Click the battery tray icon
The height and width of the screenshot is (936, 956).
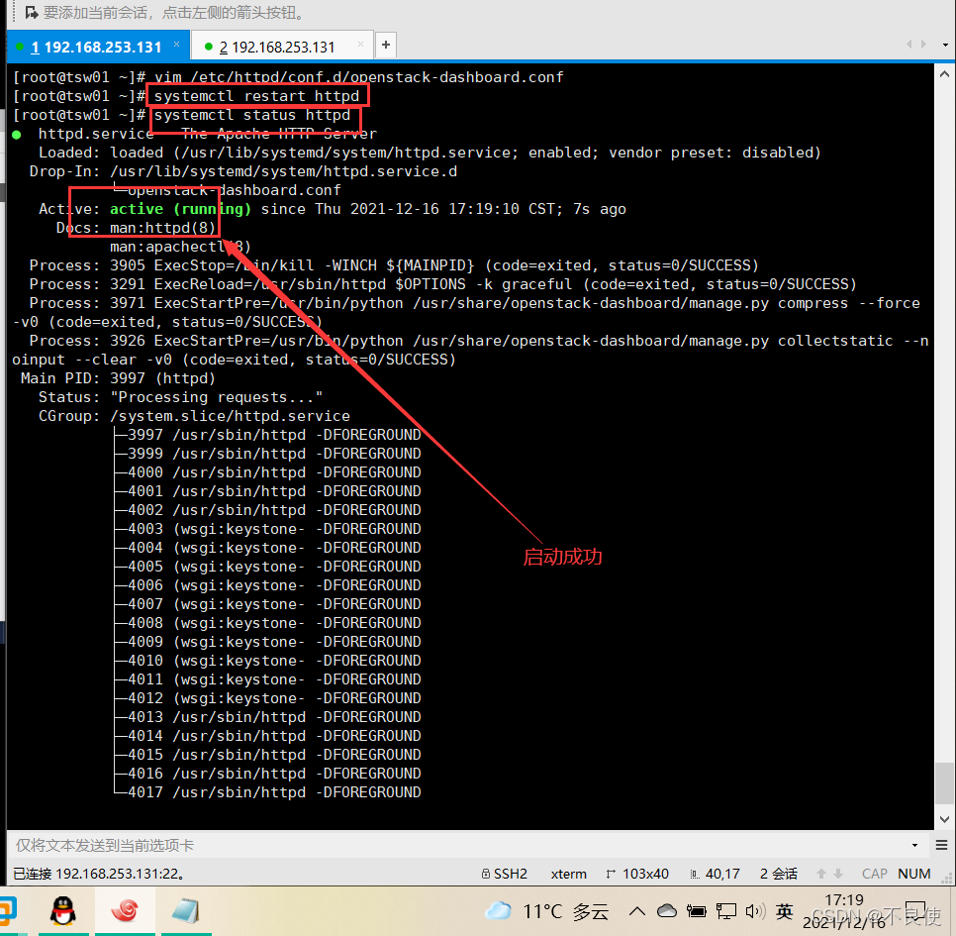(x=696, y=911)
